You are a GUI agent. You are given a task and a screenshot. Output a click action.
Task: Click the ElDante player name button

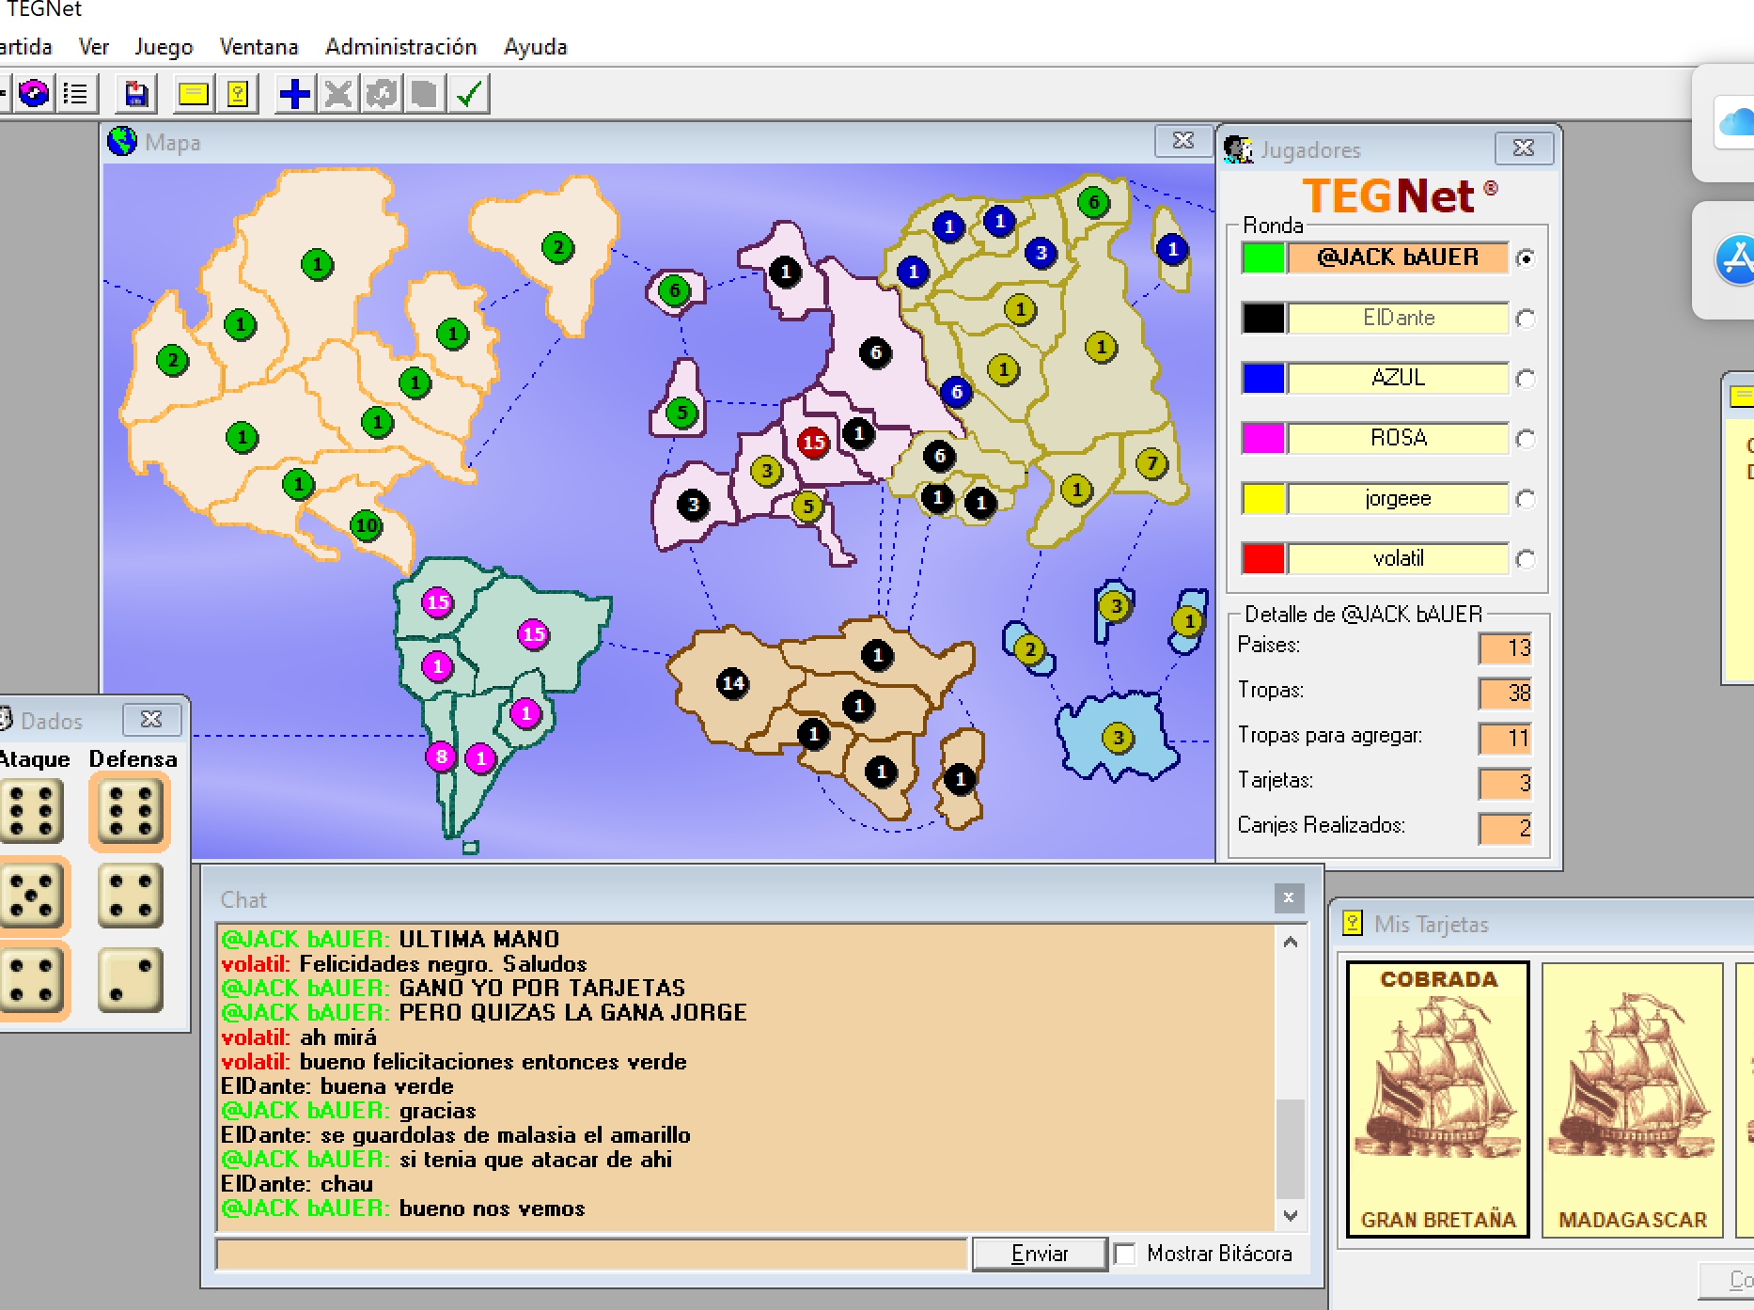pos(1398,318)
